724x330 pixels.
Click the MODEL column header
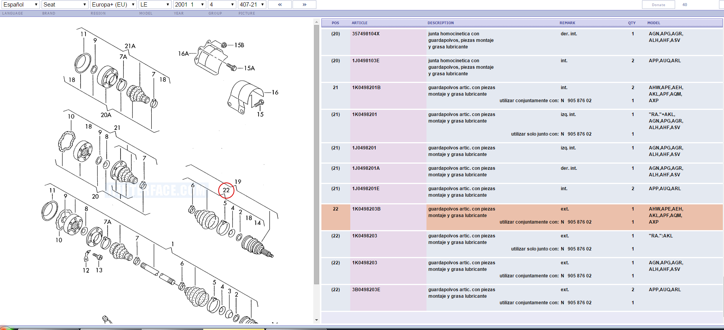654,23
